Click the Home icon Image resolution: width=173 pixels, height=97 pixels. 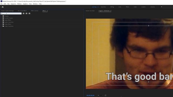coord(3,7)
